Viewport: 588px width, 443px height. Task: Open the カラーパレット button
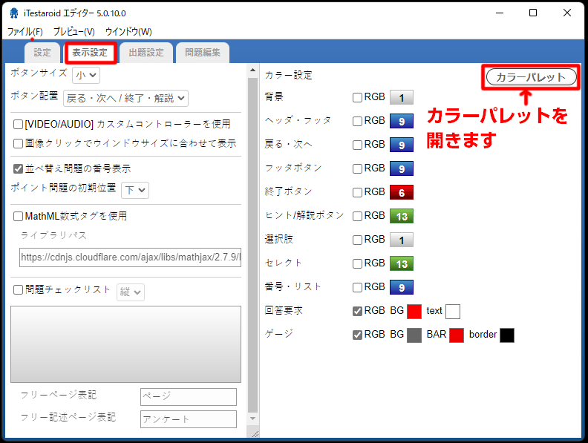click(x=531, y=77)
